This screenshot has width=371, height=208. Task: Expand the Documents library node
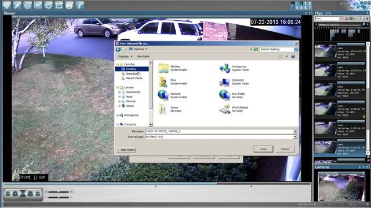[x=119, y=92]
